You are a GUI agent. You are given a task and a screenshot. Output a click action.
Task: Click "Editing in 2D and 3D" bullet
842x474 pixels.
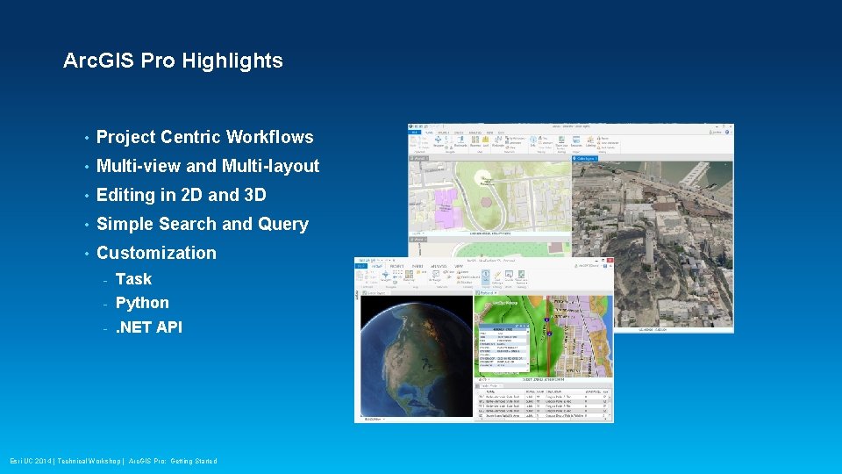[181, 195]
